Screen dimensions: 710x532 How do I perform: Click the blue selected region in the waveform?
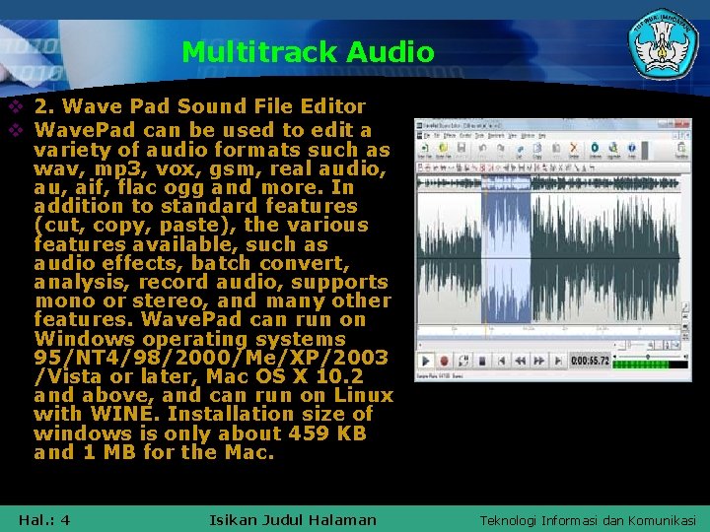(x=506, y=258)
